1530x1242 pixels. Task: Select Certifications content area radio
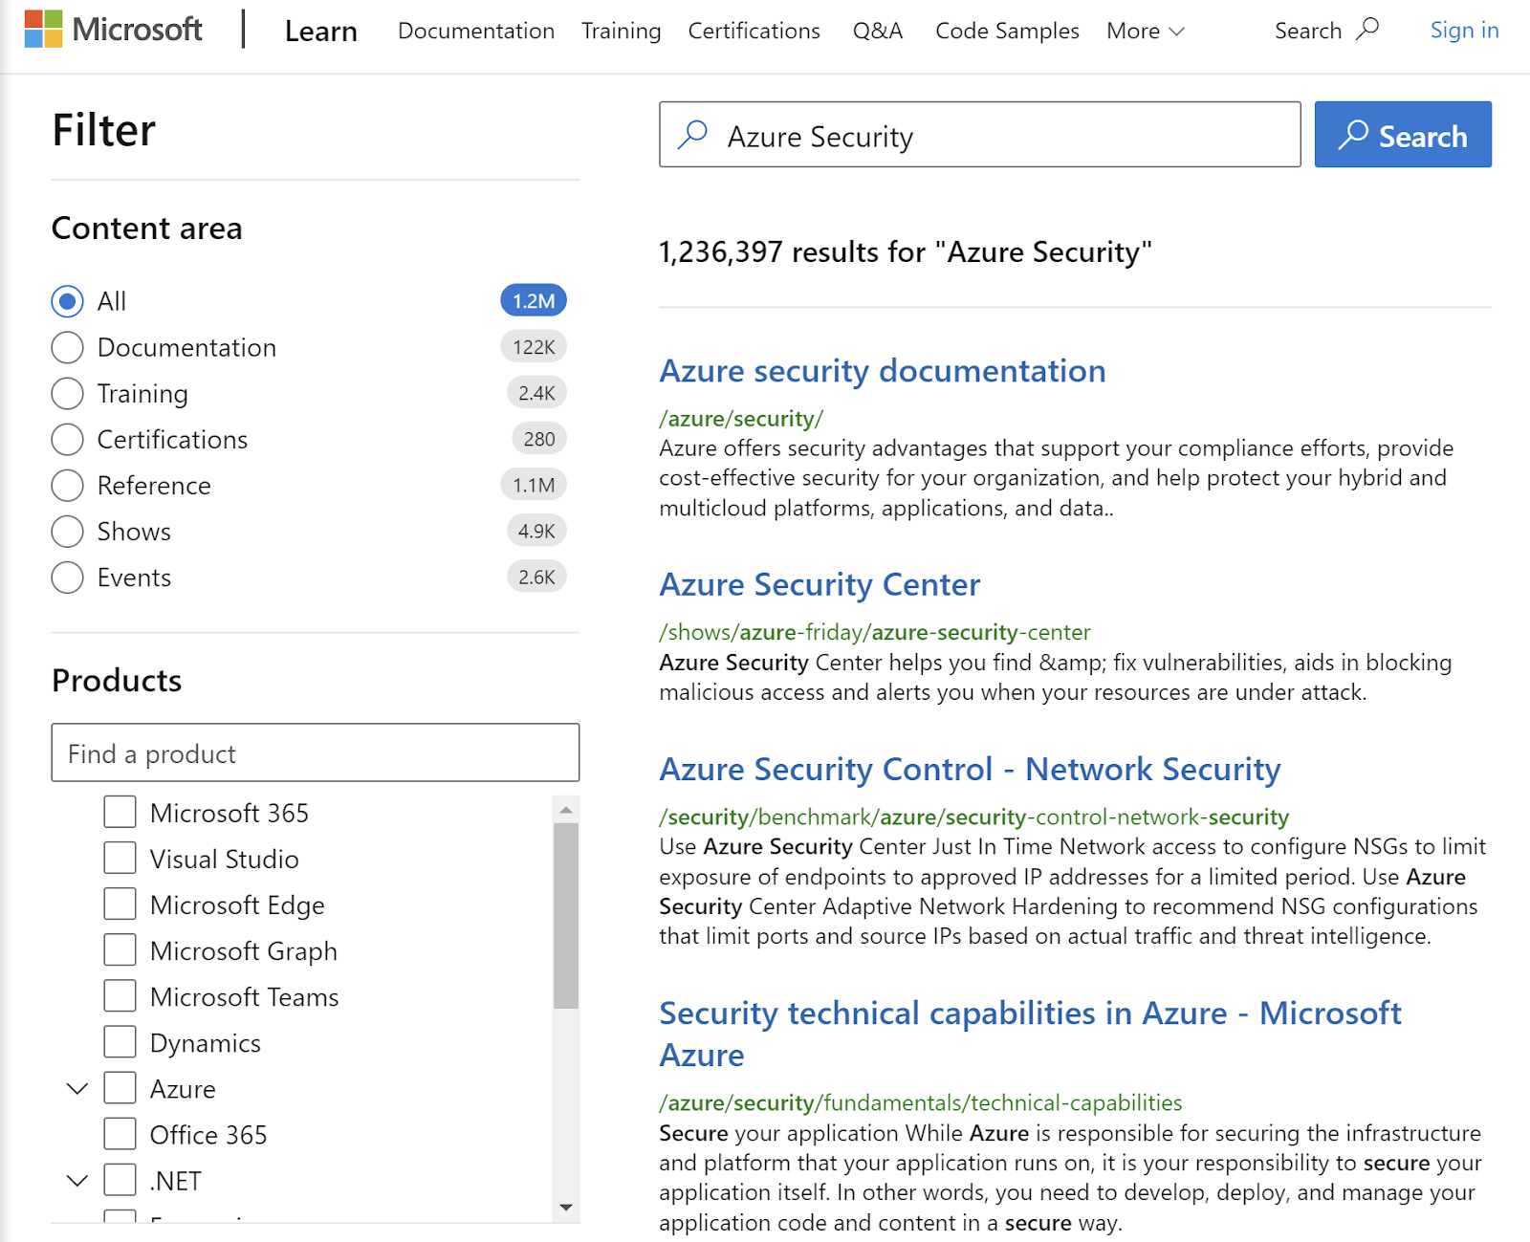coord(67,439)
